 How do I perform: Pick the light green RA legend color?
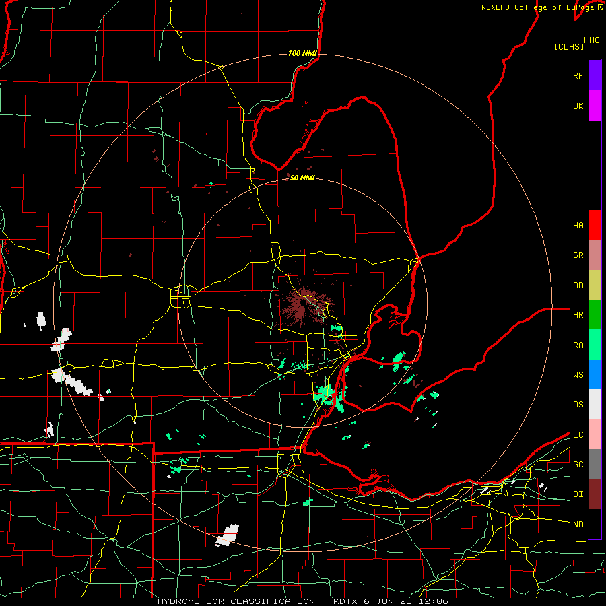point(595,345)
